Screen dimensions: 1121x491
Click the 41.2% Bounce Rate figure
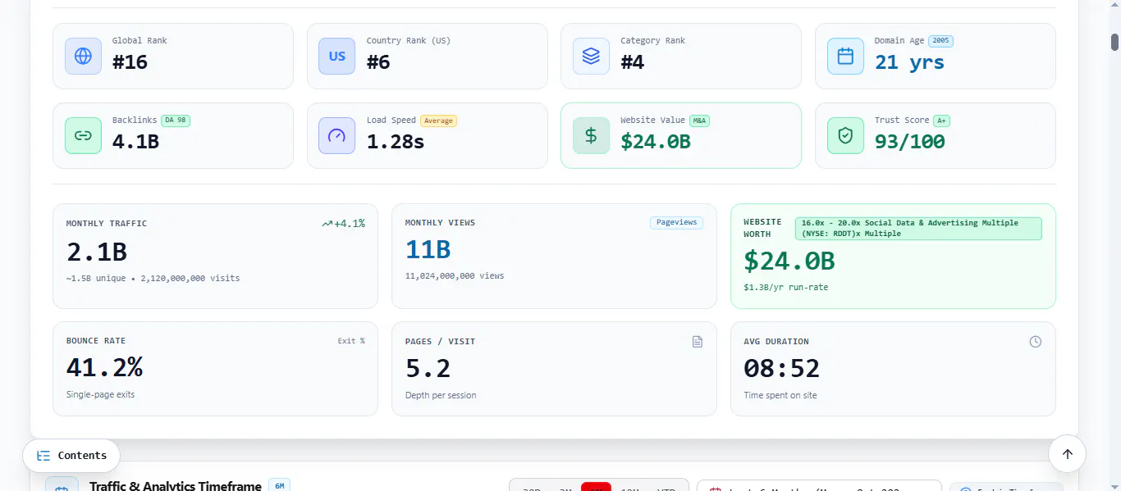104,368
